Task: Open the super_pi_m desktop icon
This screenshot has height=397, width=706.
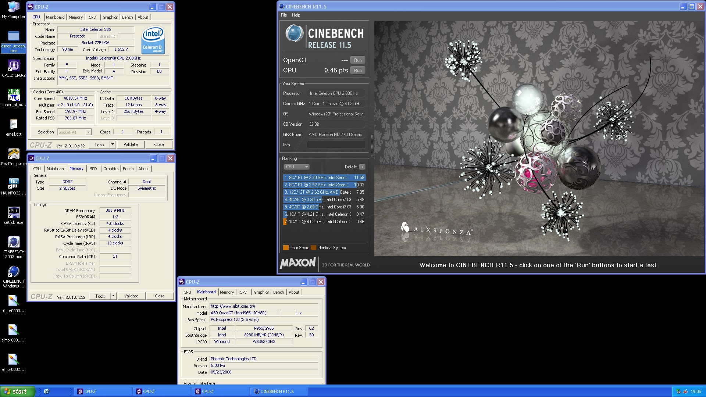Action: tap(14, 98)
